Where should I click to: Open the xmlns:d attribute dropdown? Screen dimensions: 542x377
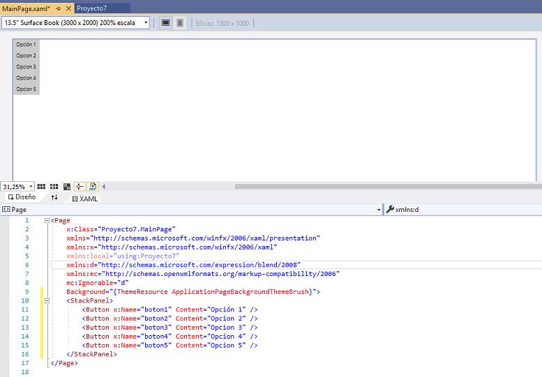pos(463,210)
